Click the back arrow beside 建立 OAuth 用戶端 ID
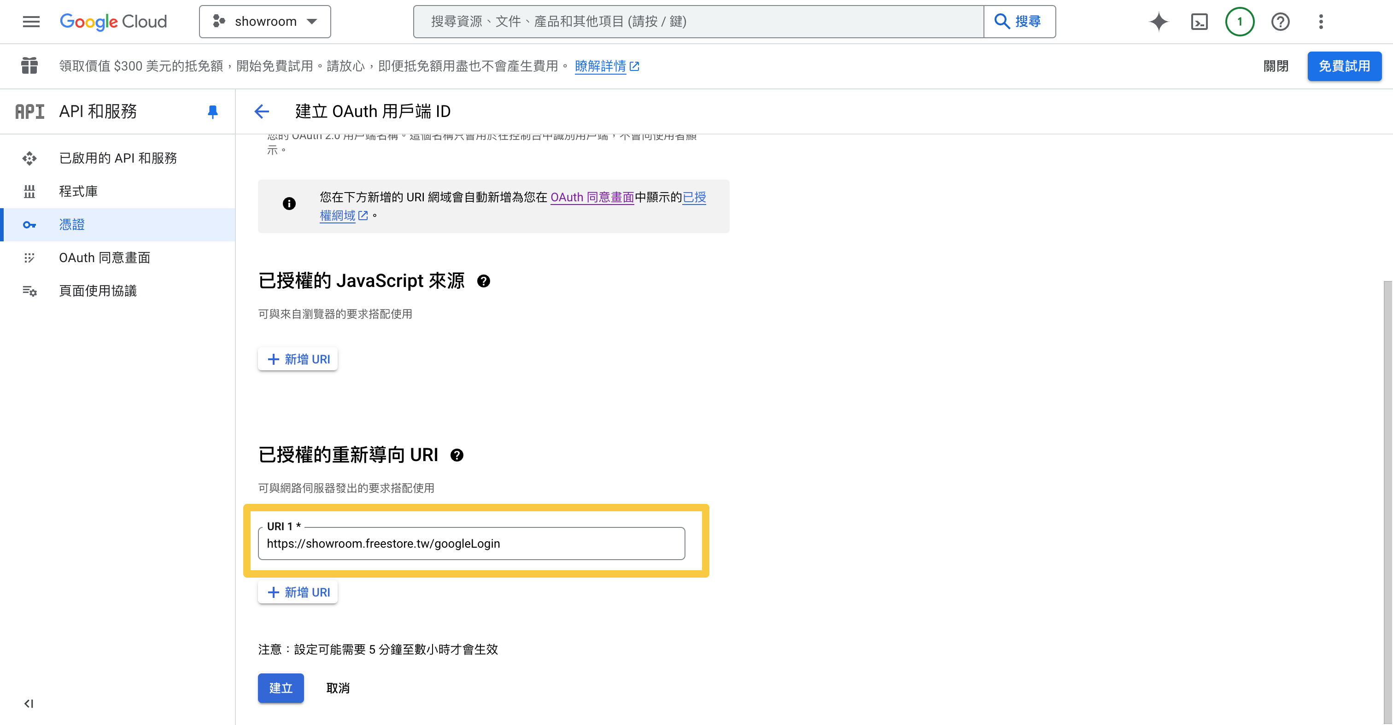 click(x=262, y=111)
